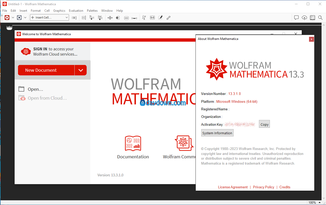The image size is (326, 205).
Task: Click the small box selection toolbar icon
Action: click(118, 18)
